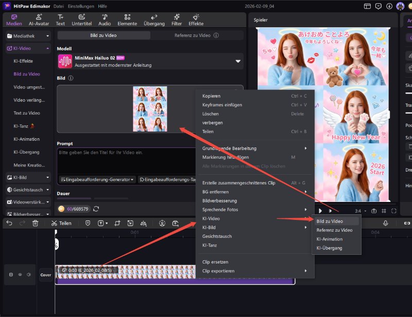Mute the track with speaker icon
Image resolution: width=412 pixels, height=317 pixels.
[29, 274]
